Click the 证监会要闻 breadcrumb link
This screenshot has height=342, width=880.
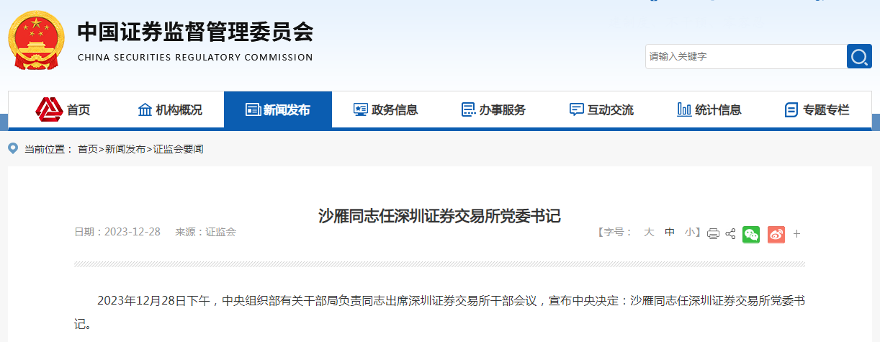coord(179,149)
